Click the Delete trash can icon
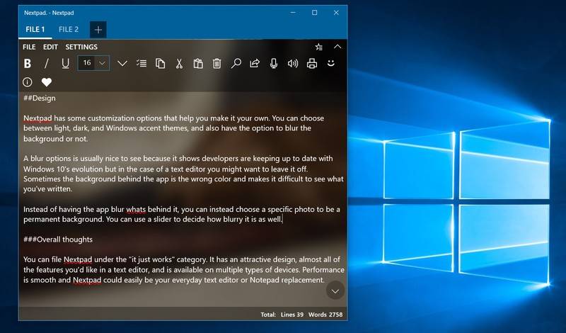This screenshot has height=333, width=566. point(216,64)
